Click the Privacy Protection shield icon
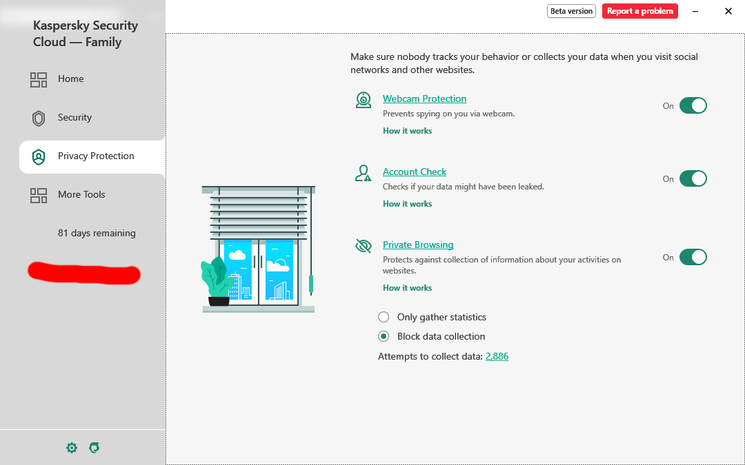Viewport: 745px width, 465px height. [39, 156]
